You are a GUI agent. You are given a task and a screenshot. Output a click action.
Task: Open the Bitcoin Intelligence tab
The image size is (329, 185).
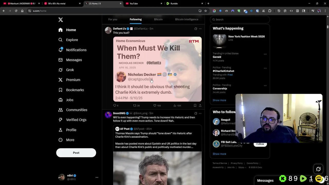[187, 19]
